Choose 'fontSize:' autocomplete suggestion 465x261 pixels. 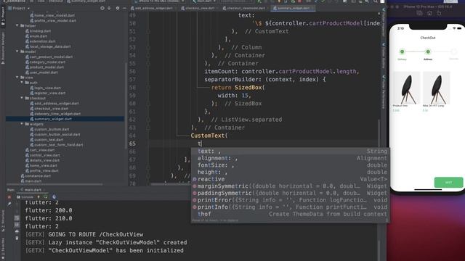click(290, 165)
